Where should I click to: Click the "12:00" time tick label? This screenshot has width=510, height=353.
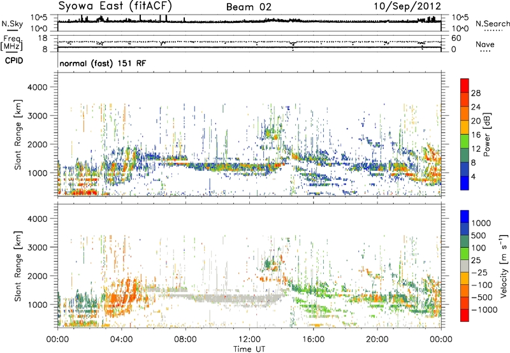[249, 340]
